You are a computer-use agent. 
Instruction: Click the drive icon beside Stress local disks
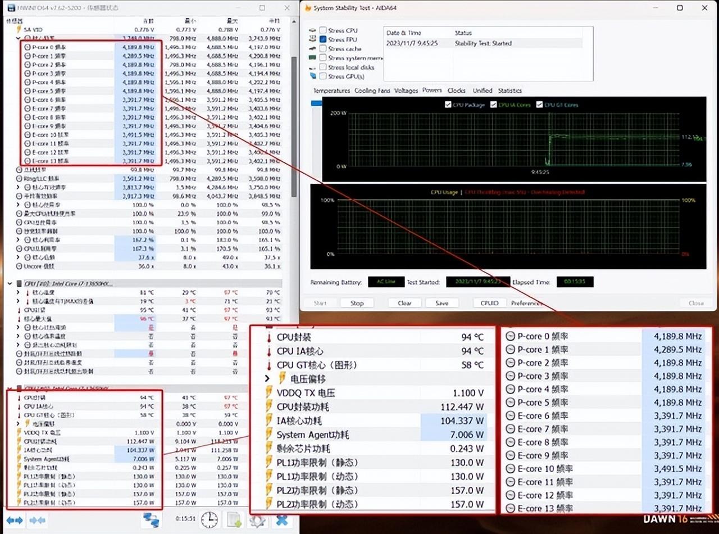(x=313, y=67)
